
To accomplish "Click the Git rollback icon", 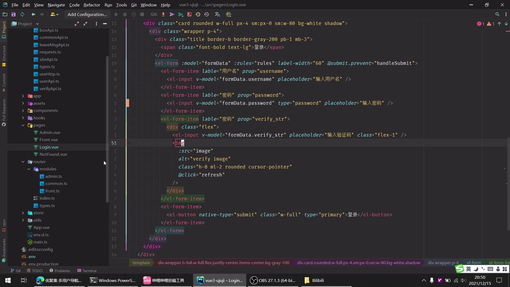I will pos(206,14).
